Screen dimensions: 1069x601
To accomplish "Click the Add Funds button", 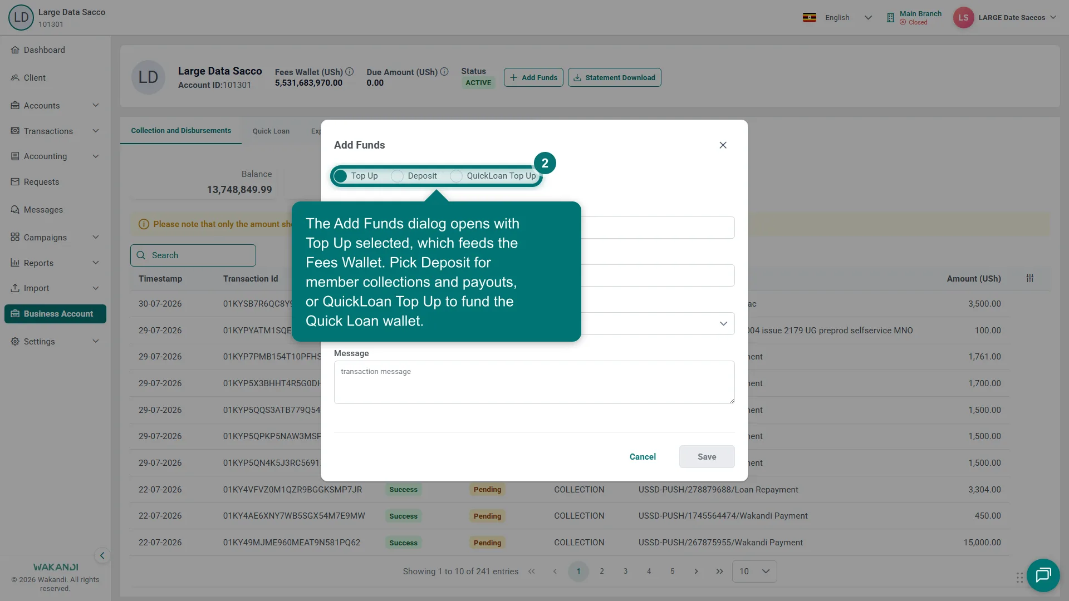I will pos(533,78).
